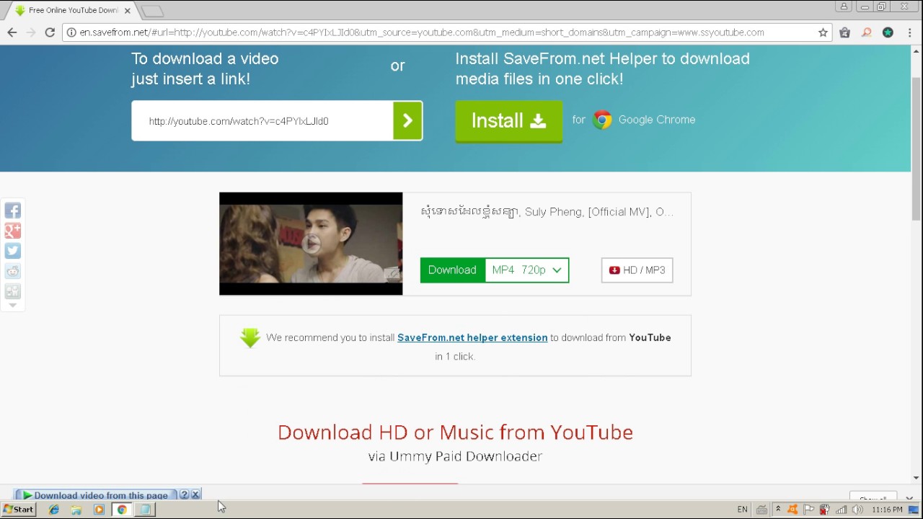This screenshot has height=519, width=923.
Task: Click the first extension icon beside the bookmark star
Action: (x=844, y=32)
